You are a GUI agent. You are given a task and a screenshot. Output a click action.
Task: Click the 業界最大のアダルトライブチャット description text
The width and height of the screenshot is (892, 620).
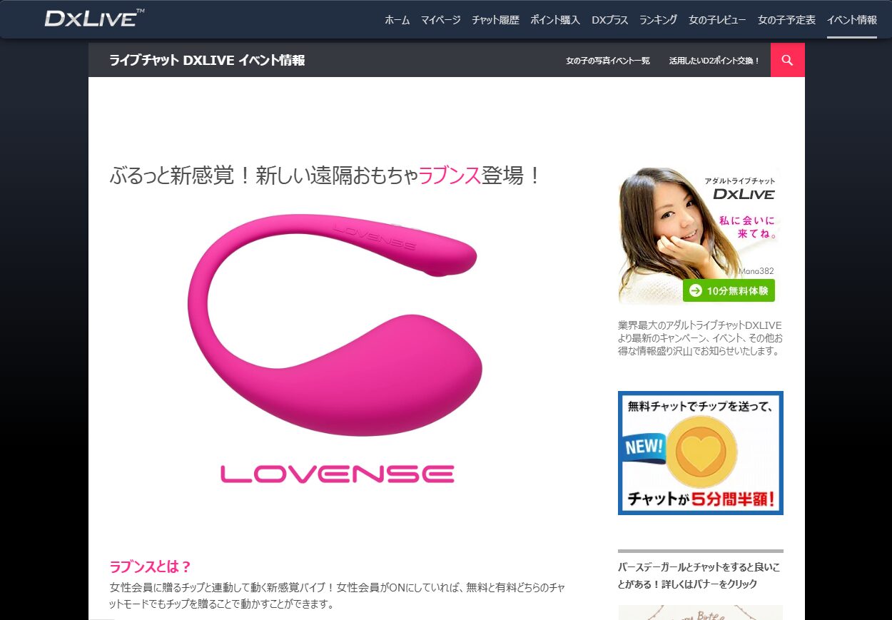700,338
